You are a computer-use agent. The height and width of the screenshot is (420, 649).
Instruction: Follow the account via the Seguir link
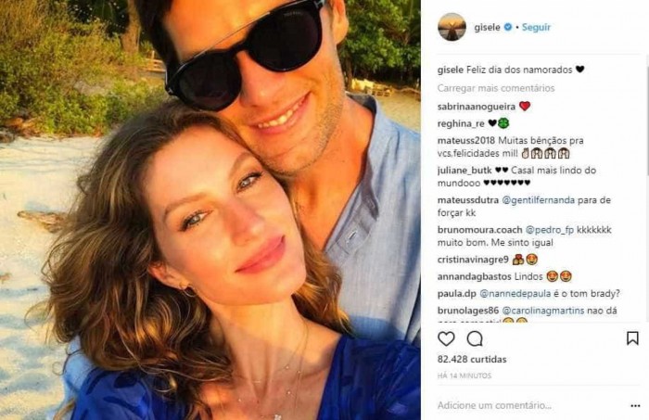[x=536, y=27]
